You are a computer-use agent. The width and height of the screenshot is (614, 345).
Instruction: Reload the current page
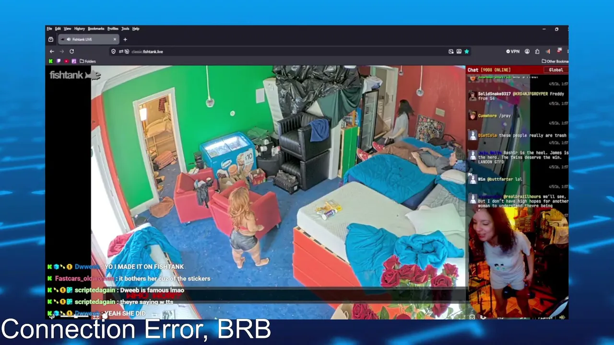(x=71, y=51)
